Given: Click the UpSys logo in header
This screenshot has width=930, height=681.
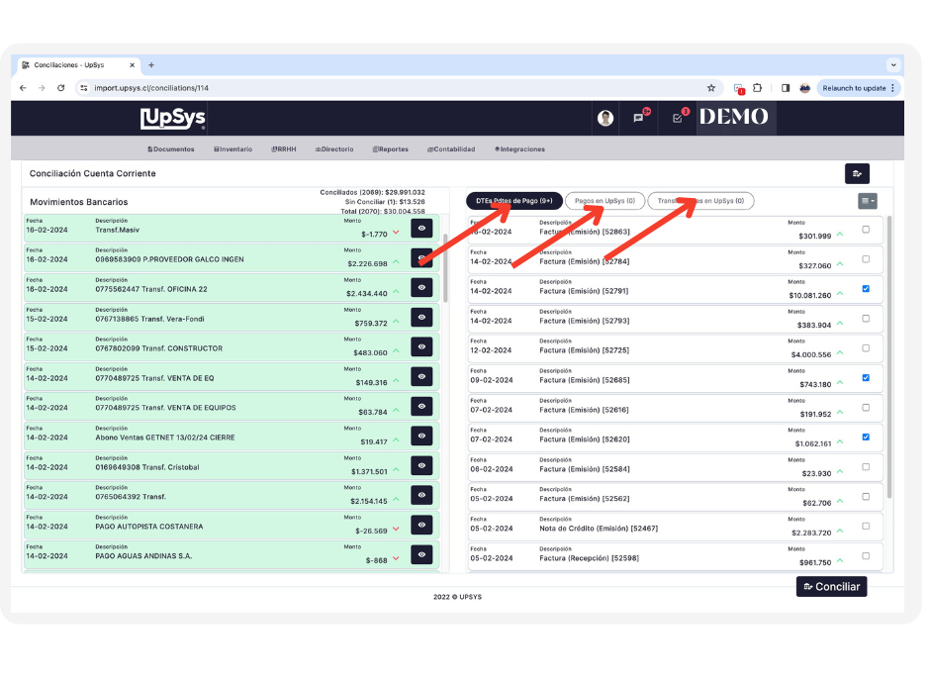Looking at the screenshot, I should (173, 119).
